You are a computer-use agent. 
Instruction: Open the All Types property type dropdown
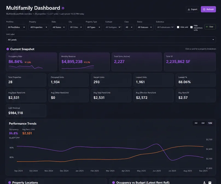click(94, 27)
